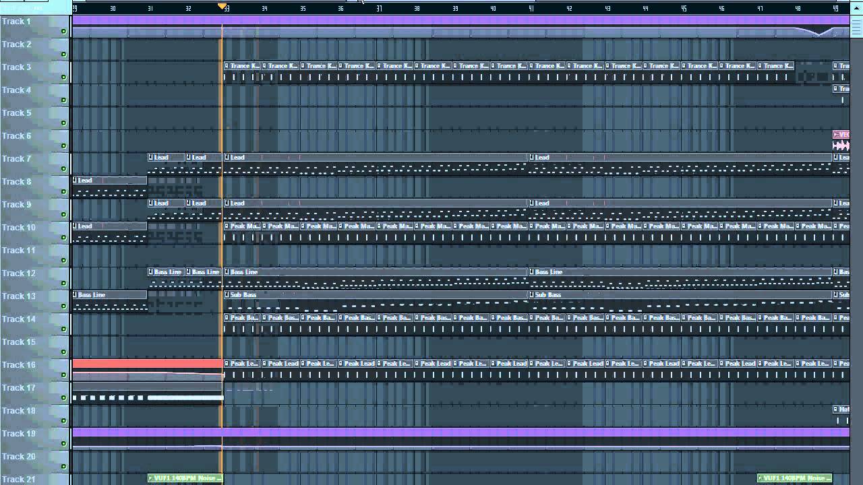This screenshot has height=485, width=863.
Task: Select the Track 6 header label
Action: click(x=17, y=136)
